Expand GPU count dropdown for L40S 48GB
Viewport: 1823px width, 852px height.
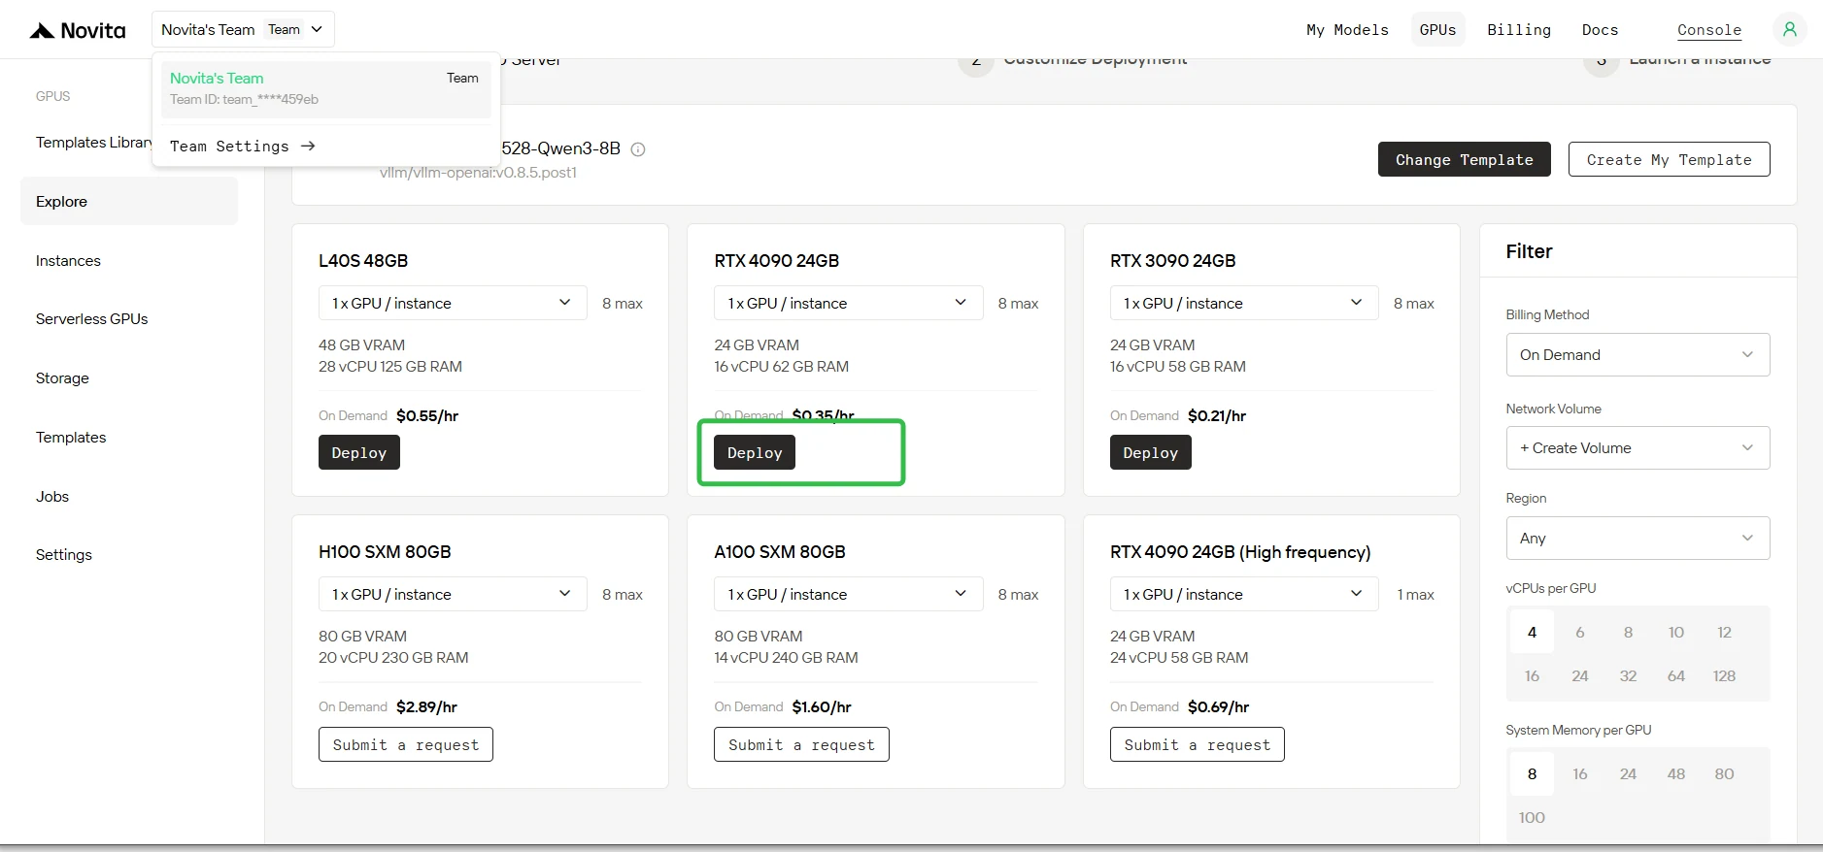click(453, 303)
